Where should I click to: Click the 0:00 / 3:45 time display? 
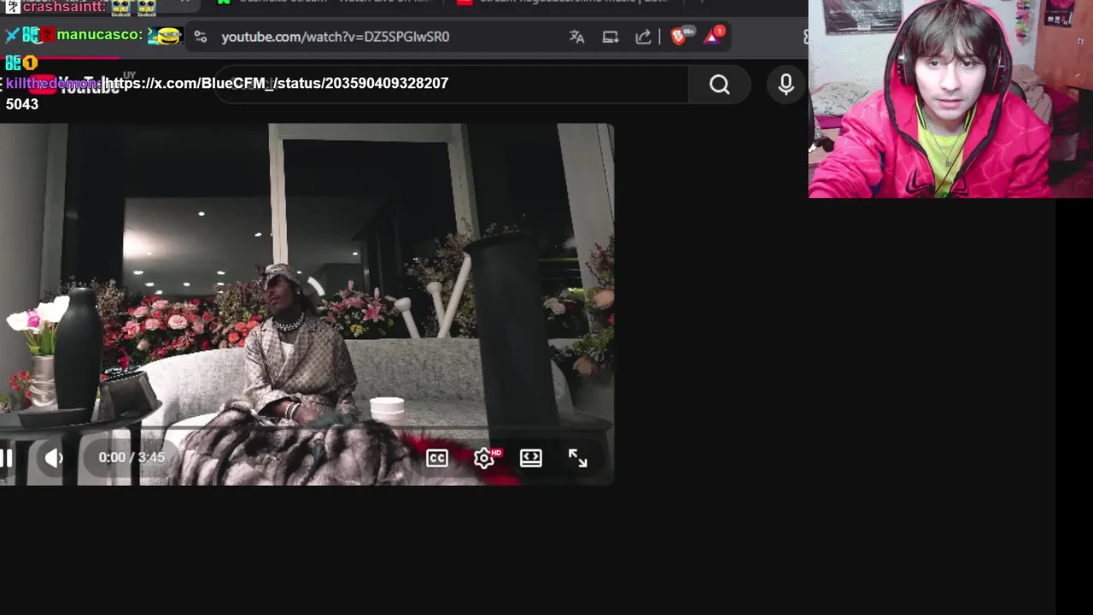[x=132, y=458]
